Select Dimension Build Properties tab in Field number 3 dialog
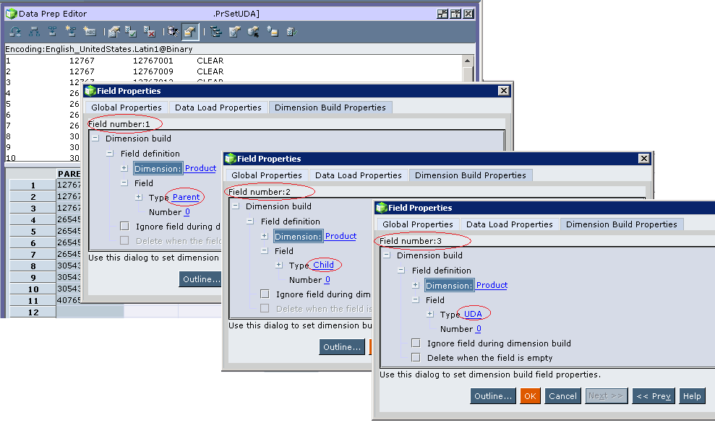This screenshot has width=715, height=425. click(622, 224)
